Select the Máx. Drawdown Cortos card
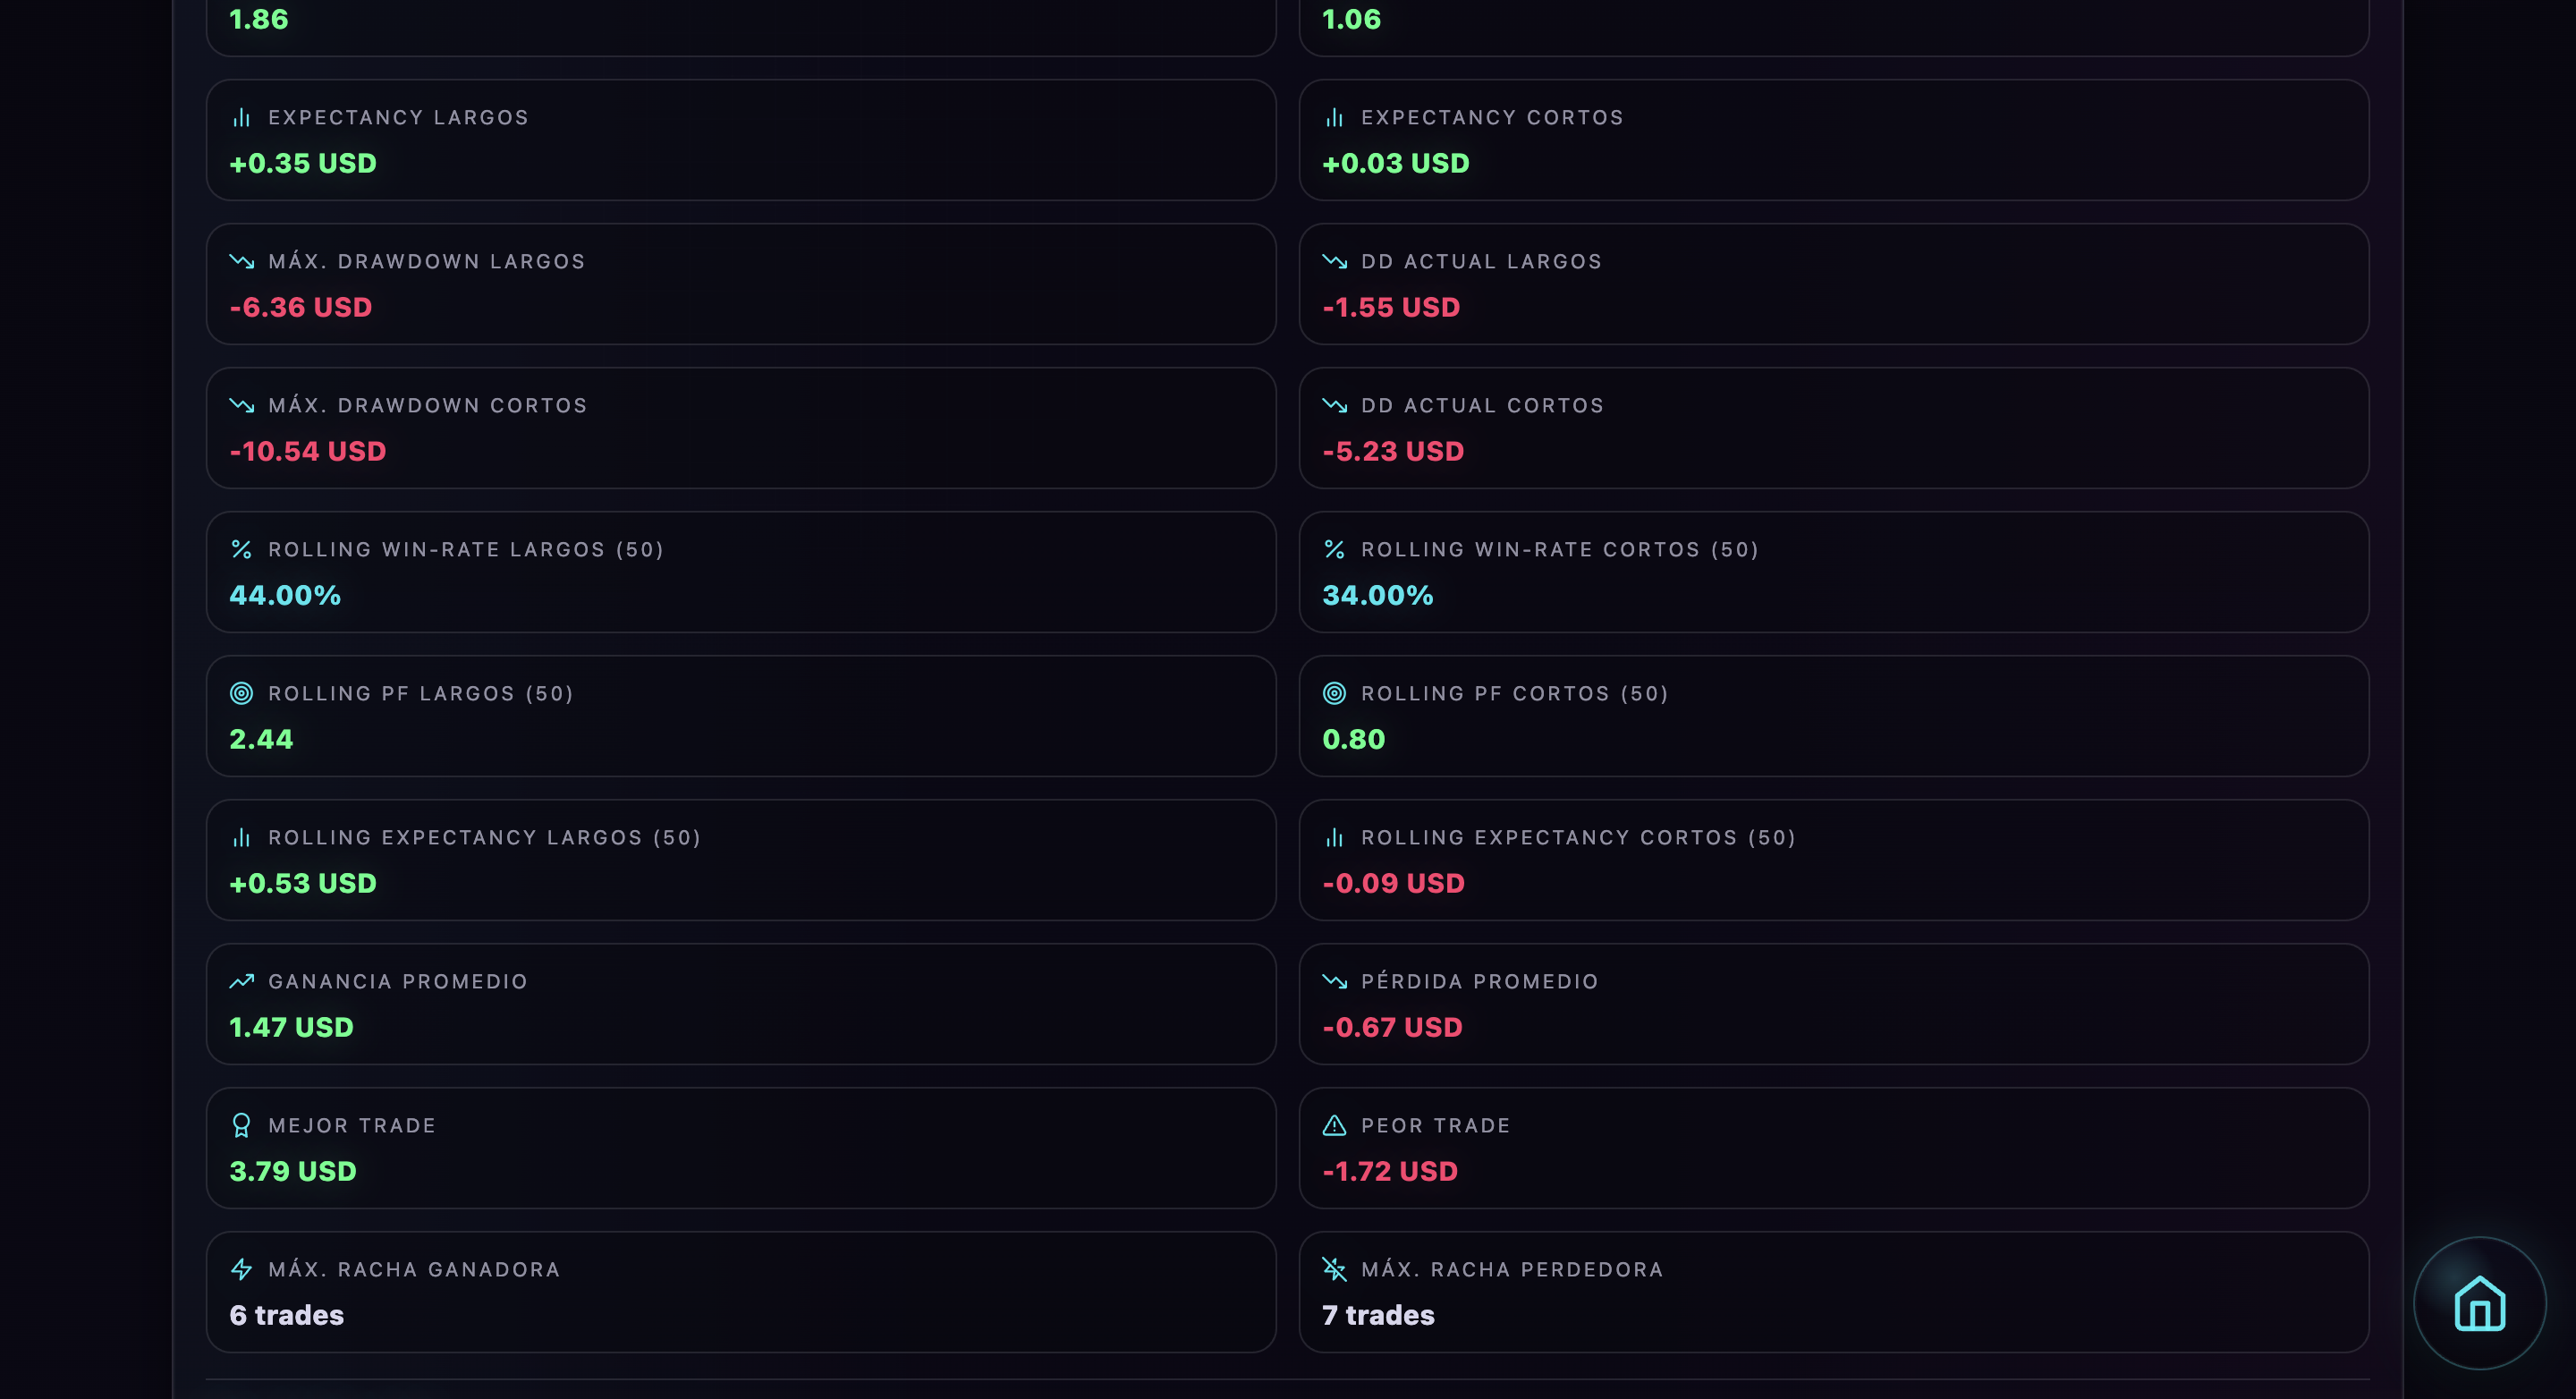The height and width of the screenshot is (1399, 2576). tap(740, 428)
